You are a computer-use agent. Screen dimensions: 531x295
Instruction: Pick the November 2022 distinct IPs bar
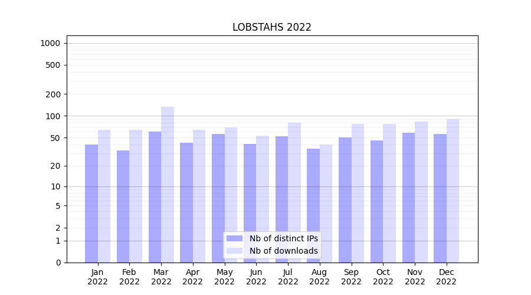pyautogui.click(x=408, y=197)
